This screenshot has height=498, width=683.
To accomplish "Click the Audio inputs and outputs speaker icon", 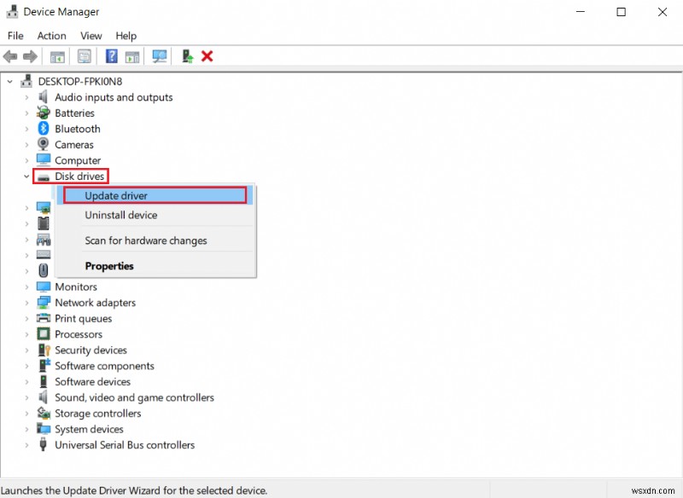I will click(43, 96).
